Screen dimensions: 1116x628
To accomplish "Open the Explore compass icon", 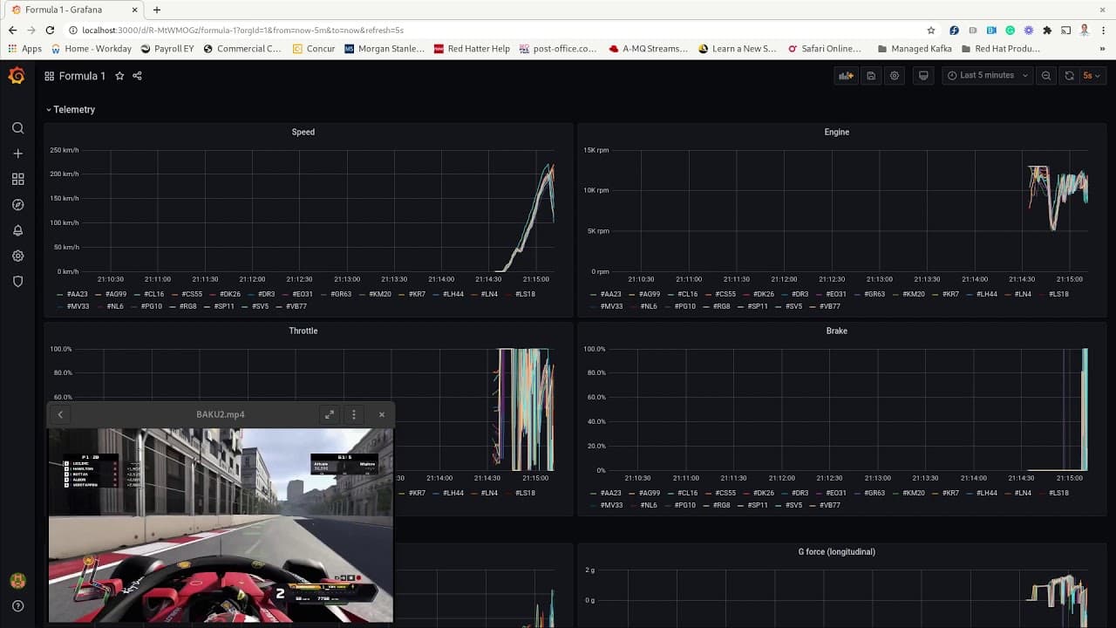I will point(17,205).
